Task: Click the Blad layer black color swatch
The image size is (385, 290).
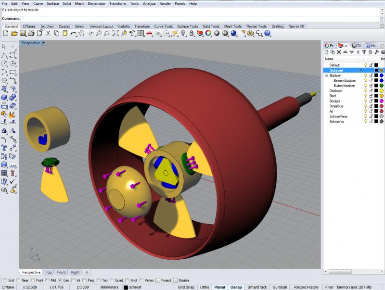Action: (x=376, y=96)
